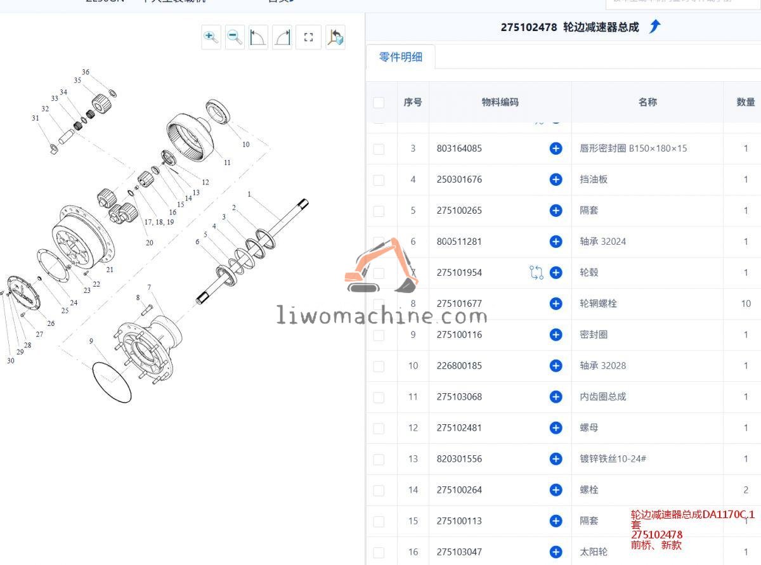This screenshot has height=565, width=761.
Task: Open the 零件明细 tab
Action: tap(401, 57)
